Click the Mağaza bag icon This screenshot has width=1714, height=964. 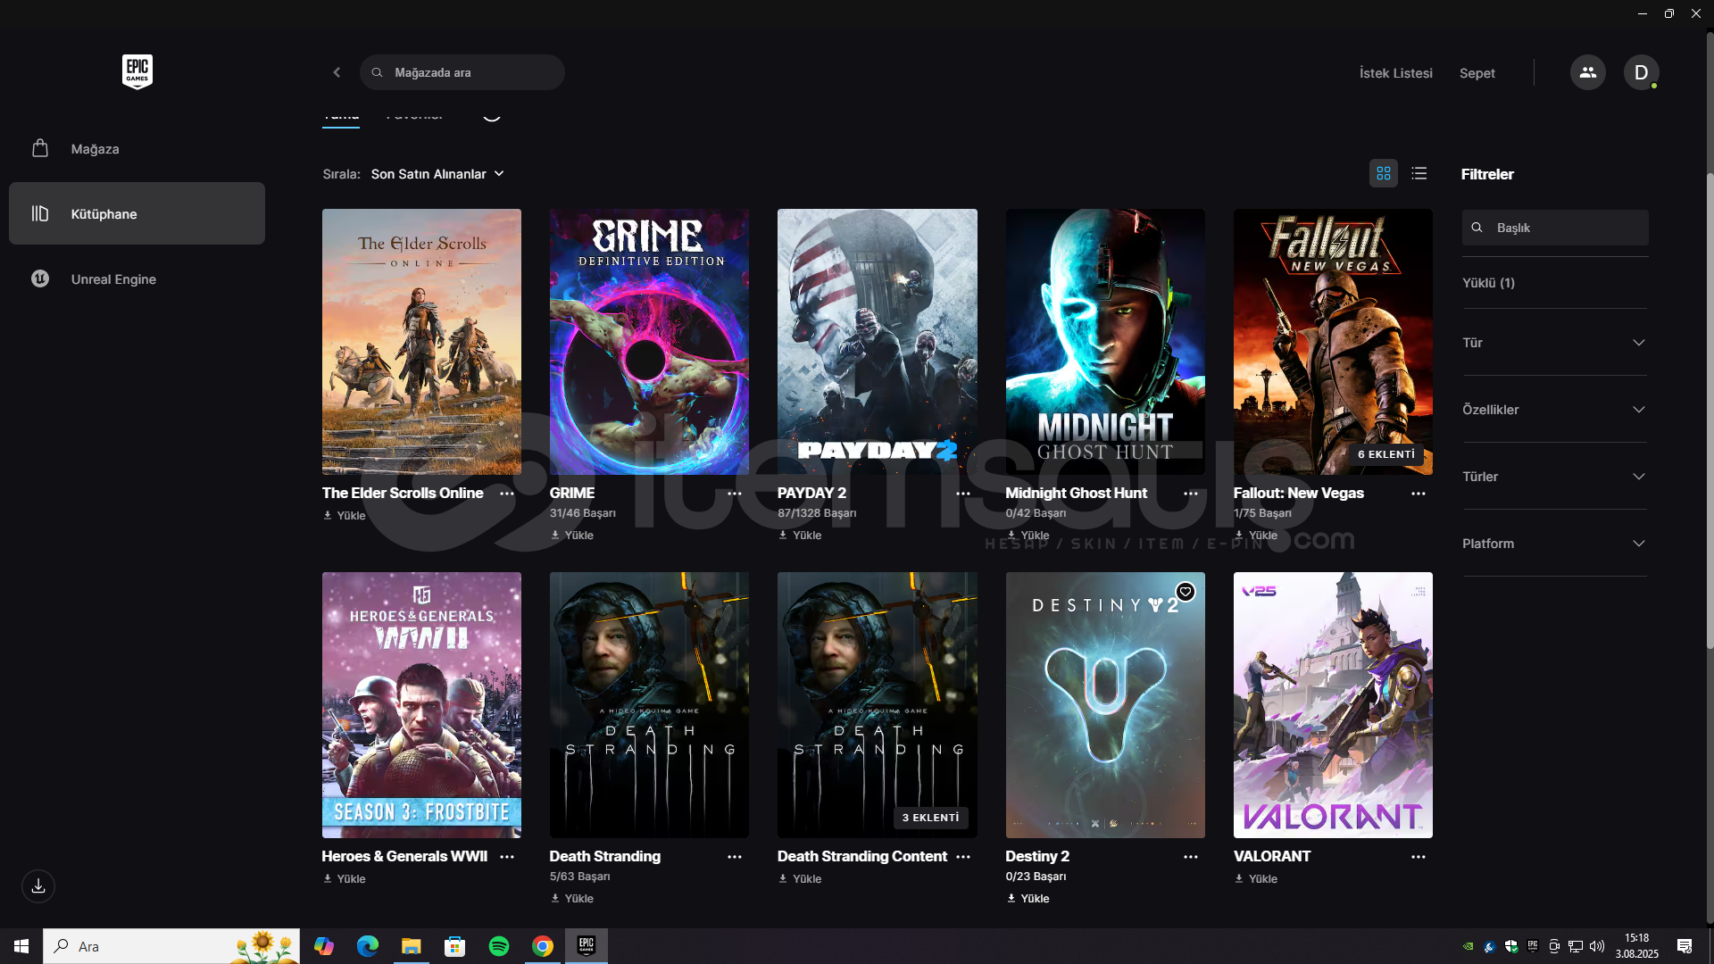pos(40,148)
